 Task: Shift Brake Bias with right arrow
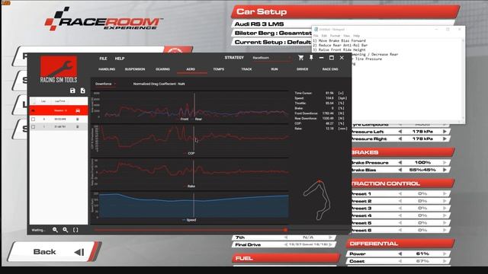click(445, 170)
